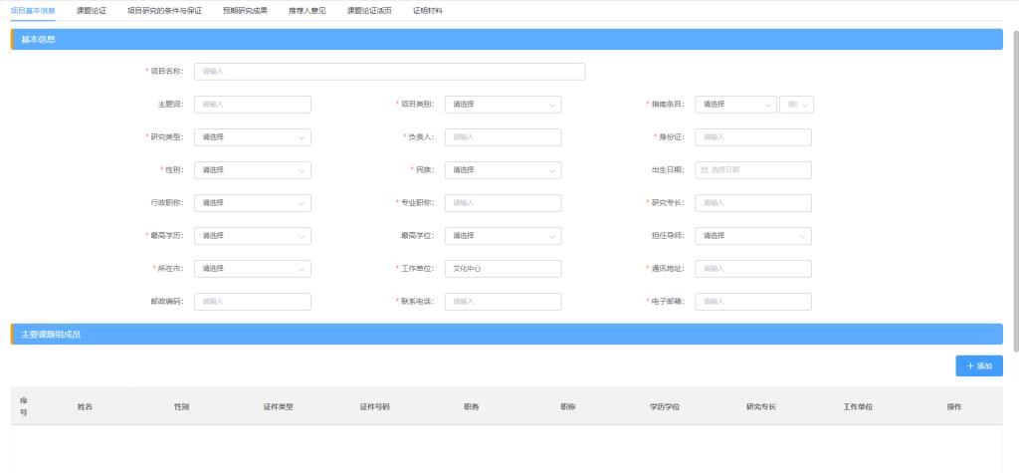This screenshot has height=473, width=1019.
Task: Expand the 性别 dropdown
Action: [x=252, y=170]
